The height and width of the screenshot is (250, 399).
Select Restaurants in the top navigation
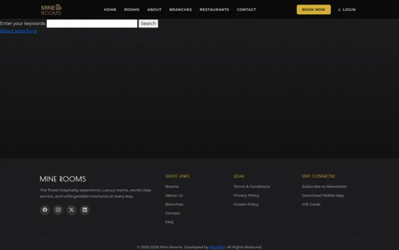tap(214, 10)
